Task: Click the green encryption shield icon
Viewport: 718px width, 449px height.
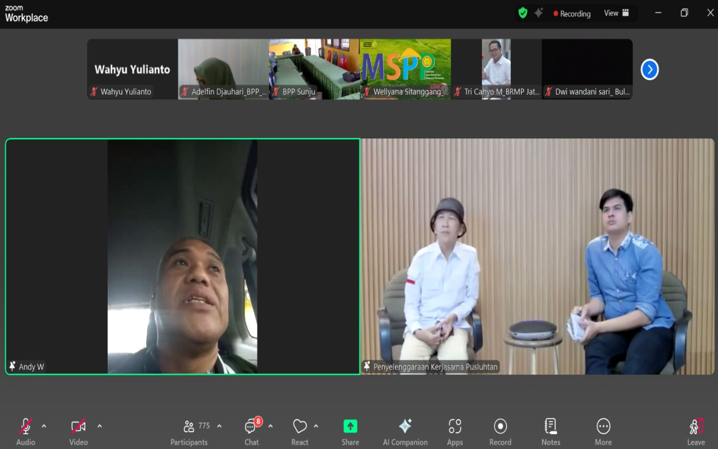Action: point(523,13)
